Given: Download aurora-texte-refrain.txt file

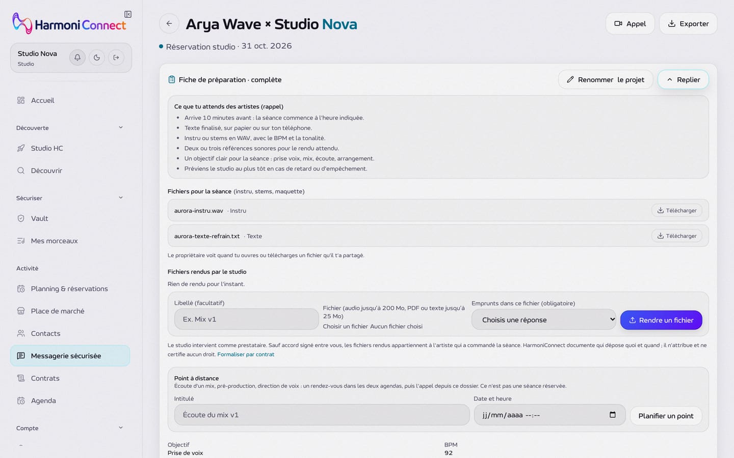Looking at the screenshot, I should click(677, 236).
